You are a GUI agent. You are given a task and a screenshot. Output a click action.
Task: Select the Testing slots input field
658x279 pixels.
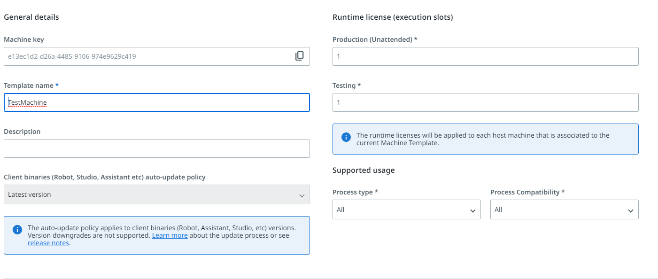pos(485,102)
